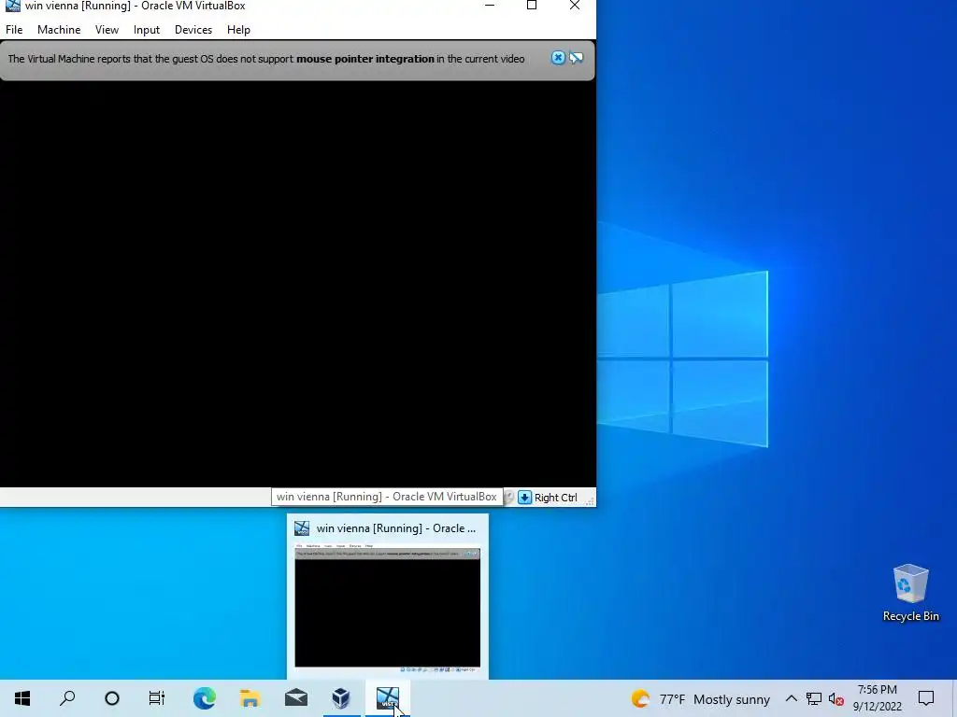This screenshot has height=717, width=957.
Task: Click inside the black VM display area
Action: click(298, 284)
